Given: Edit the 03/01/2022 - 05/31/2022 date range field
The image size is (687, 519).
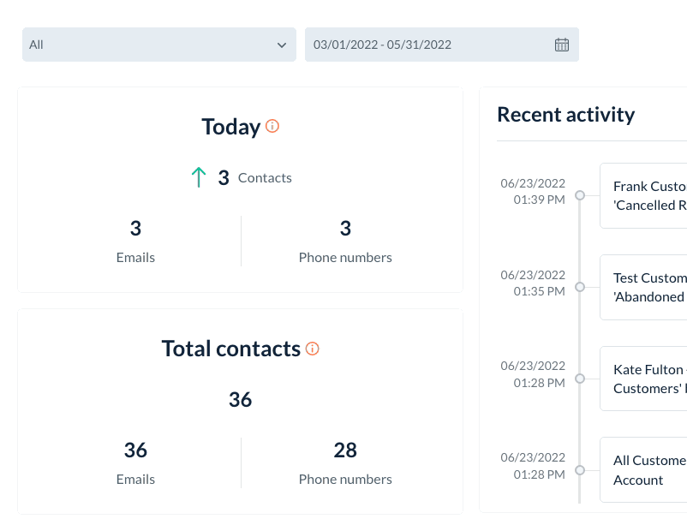Looking at the screenshot, I should pos(428,45).
